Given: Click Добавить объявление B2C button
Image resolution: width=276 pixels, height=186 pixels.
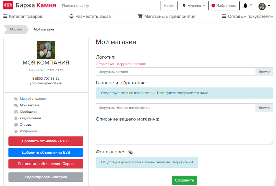Looking at the screenshot, I should (46, 141).
